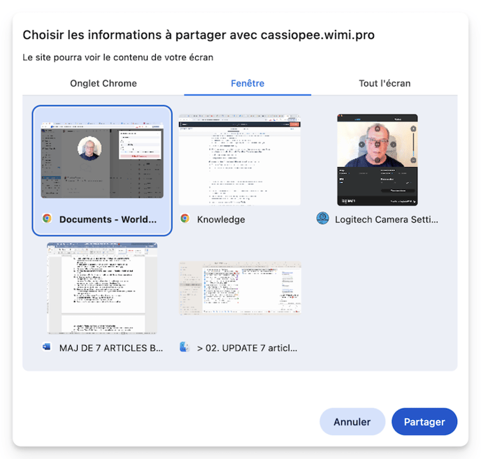
Task: Click the > 02. UPDATE 7 articl... label
Action: [x=247, y=348]
